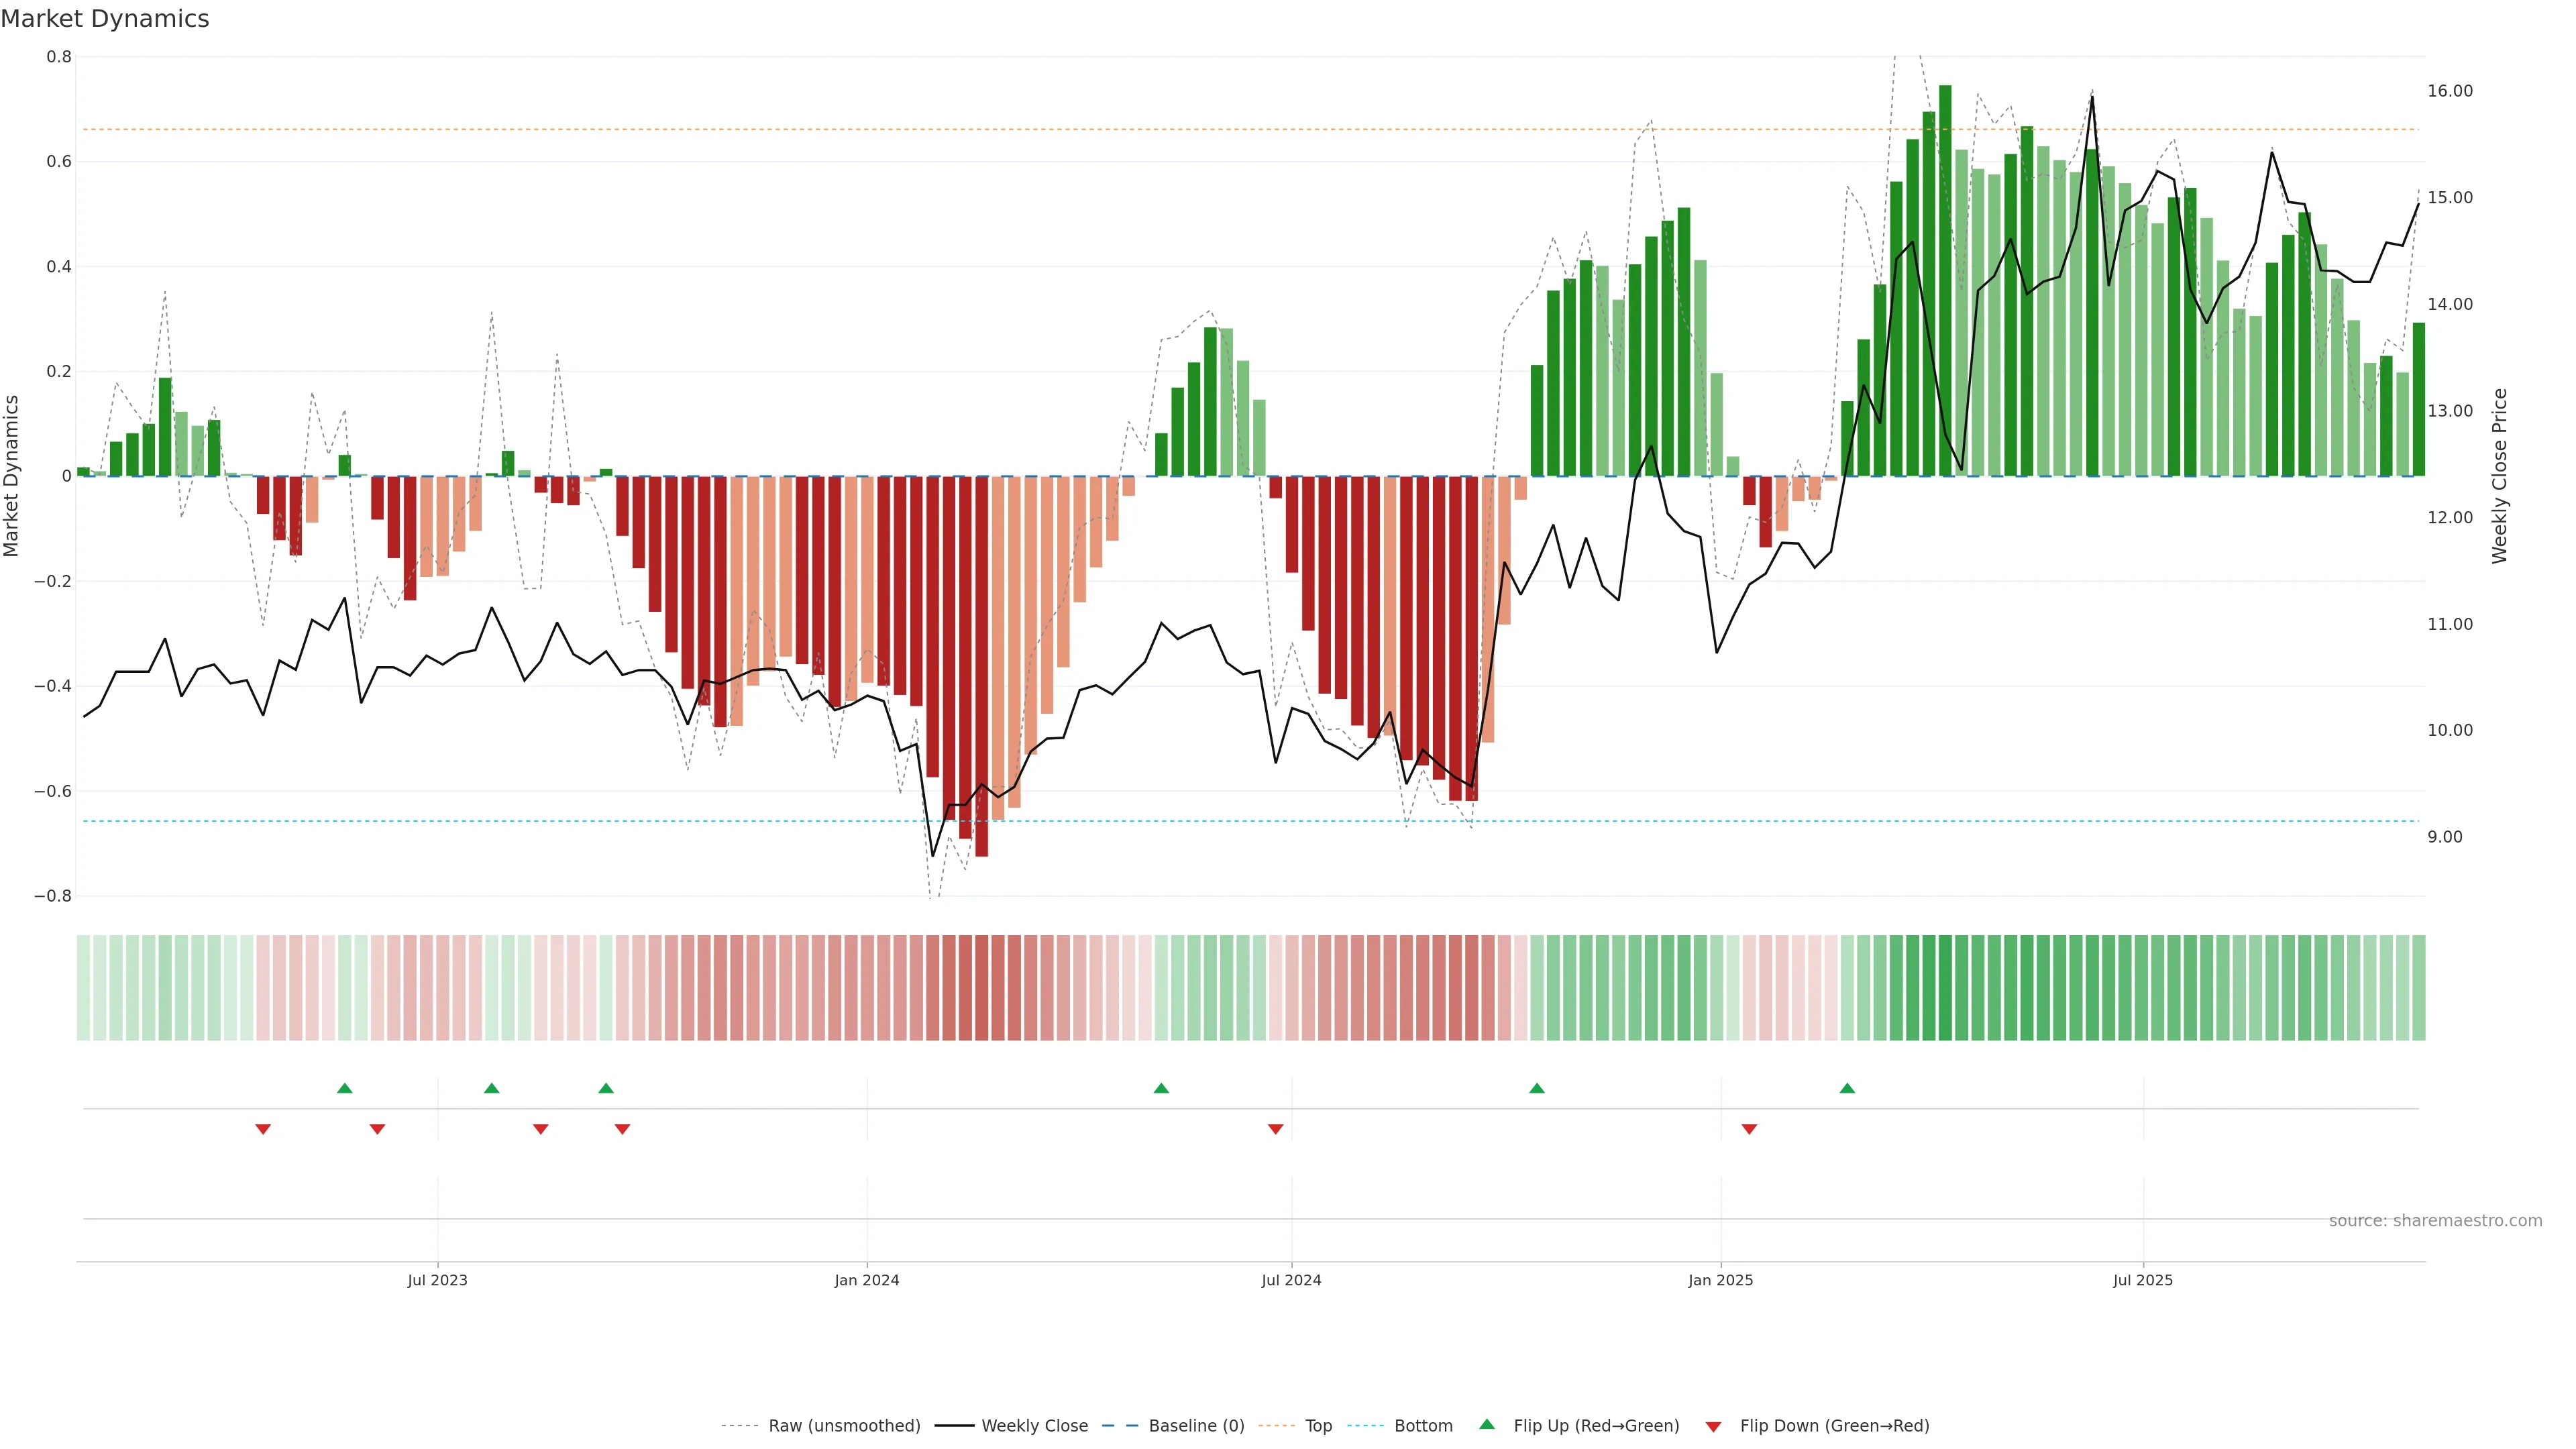Image resolution: width=2576 pixels, height=1449 pixels.
Task: Click the Flip Up legend triangle icon
Action: pos(1487,1424)
